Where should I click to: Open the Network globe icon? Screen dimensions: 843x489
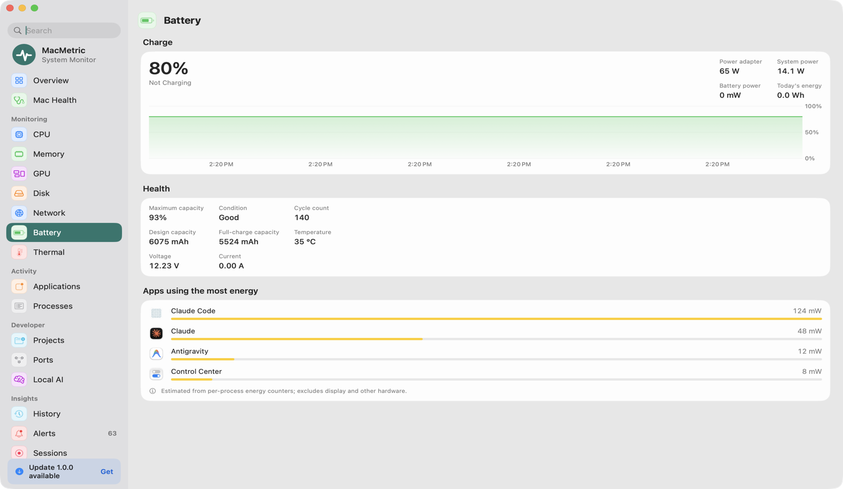point(19,213)
